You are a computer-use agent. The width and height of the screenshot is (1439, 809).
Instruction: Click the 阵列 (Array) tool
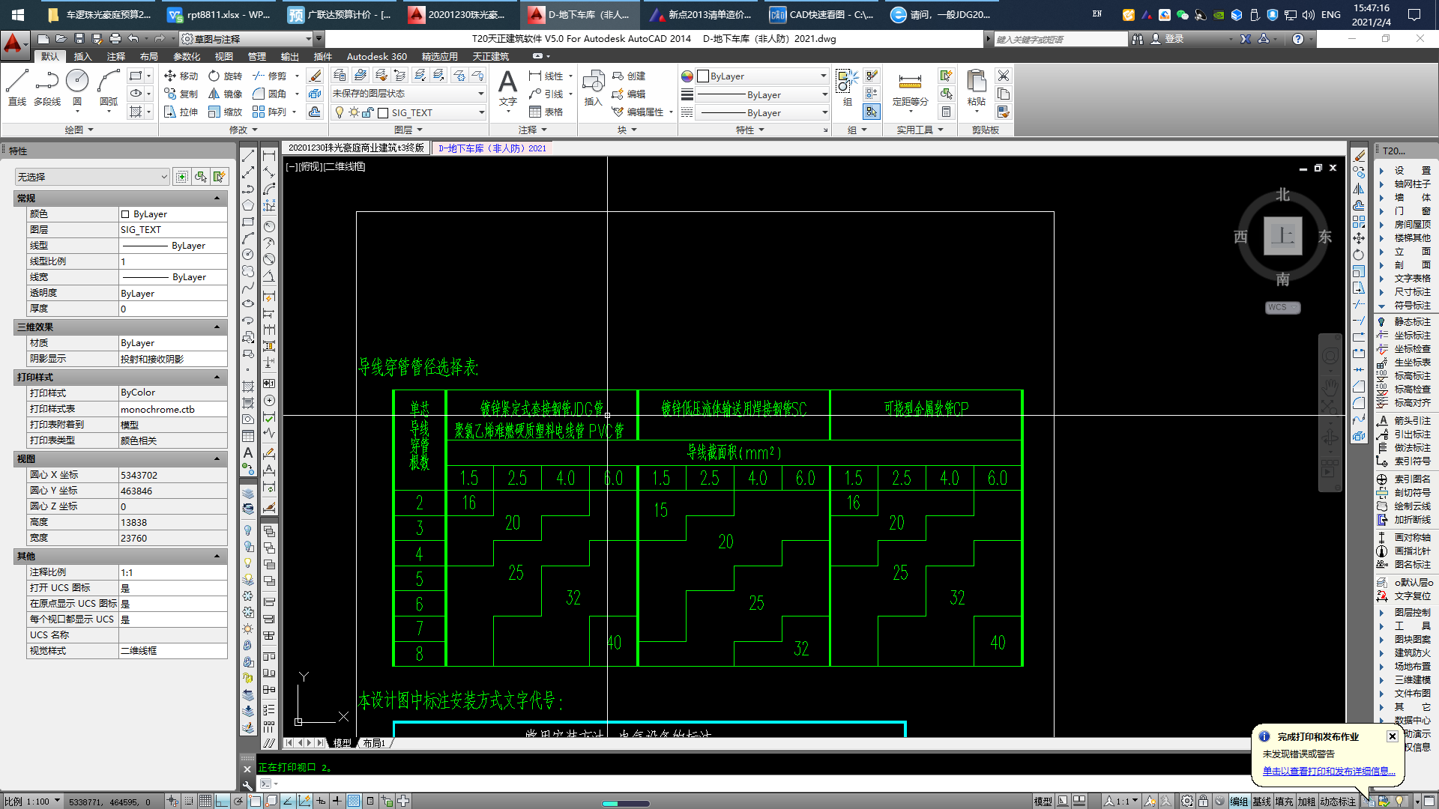tap(270, 112)
